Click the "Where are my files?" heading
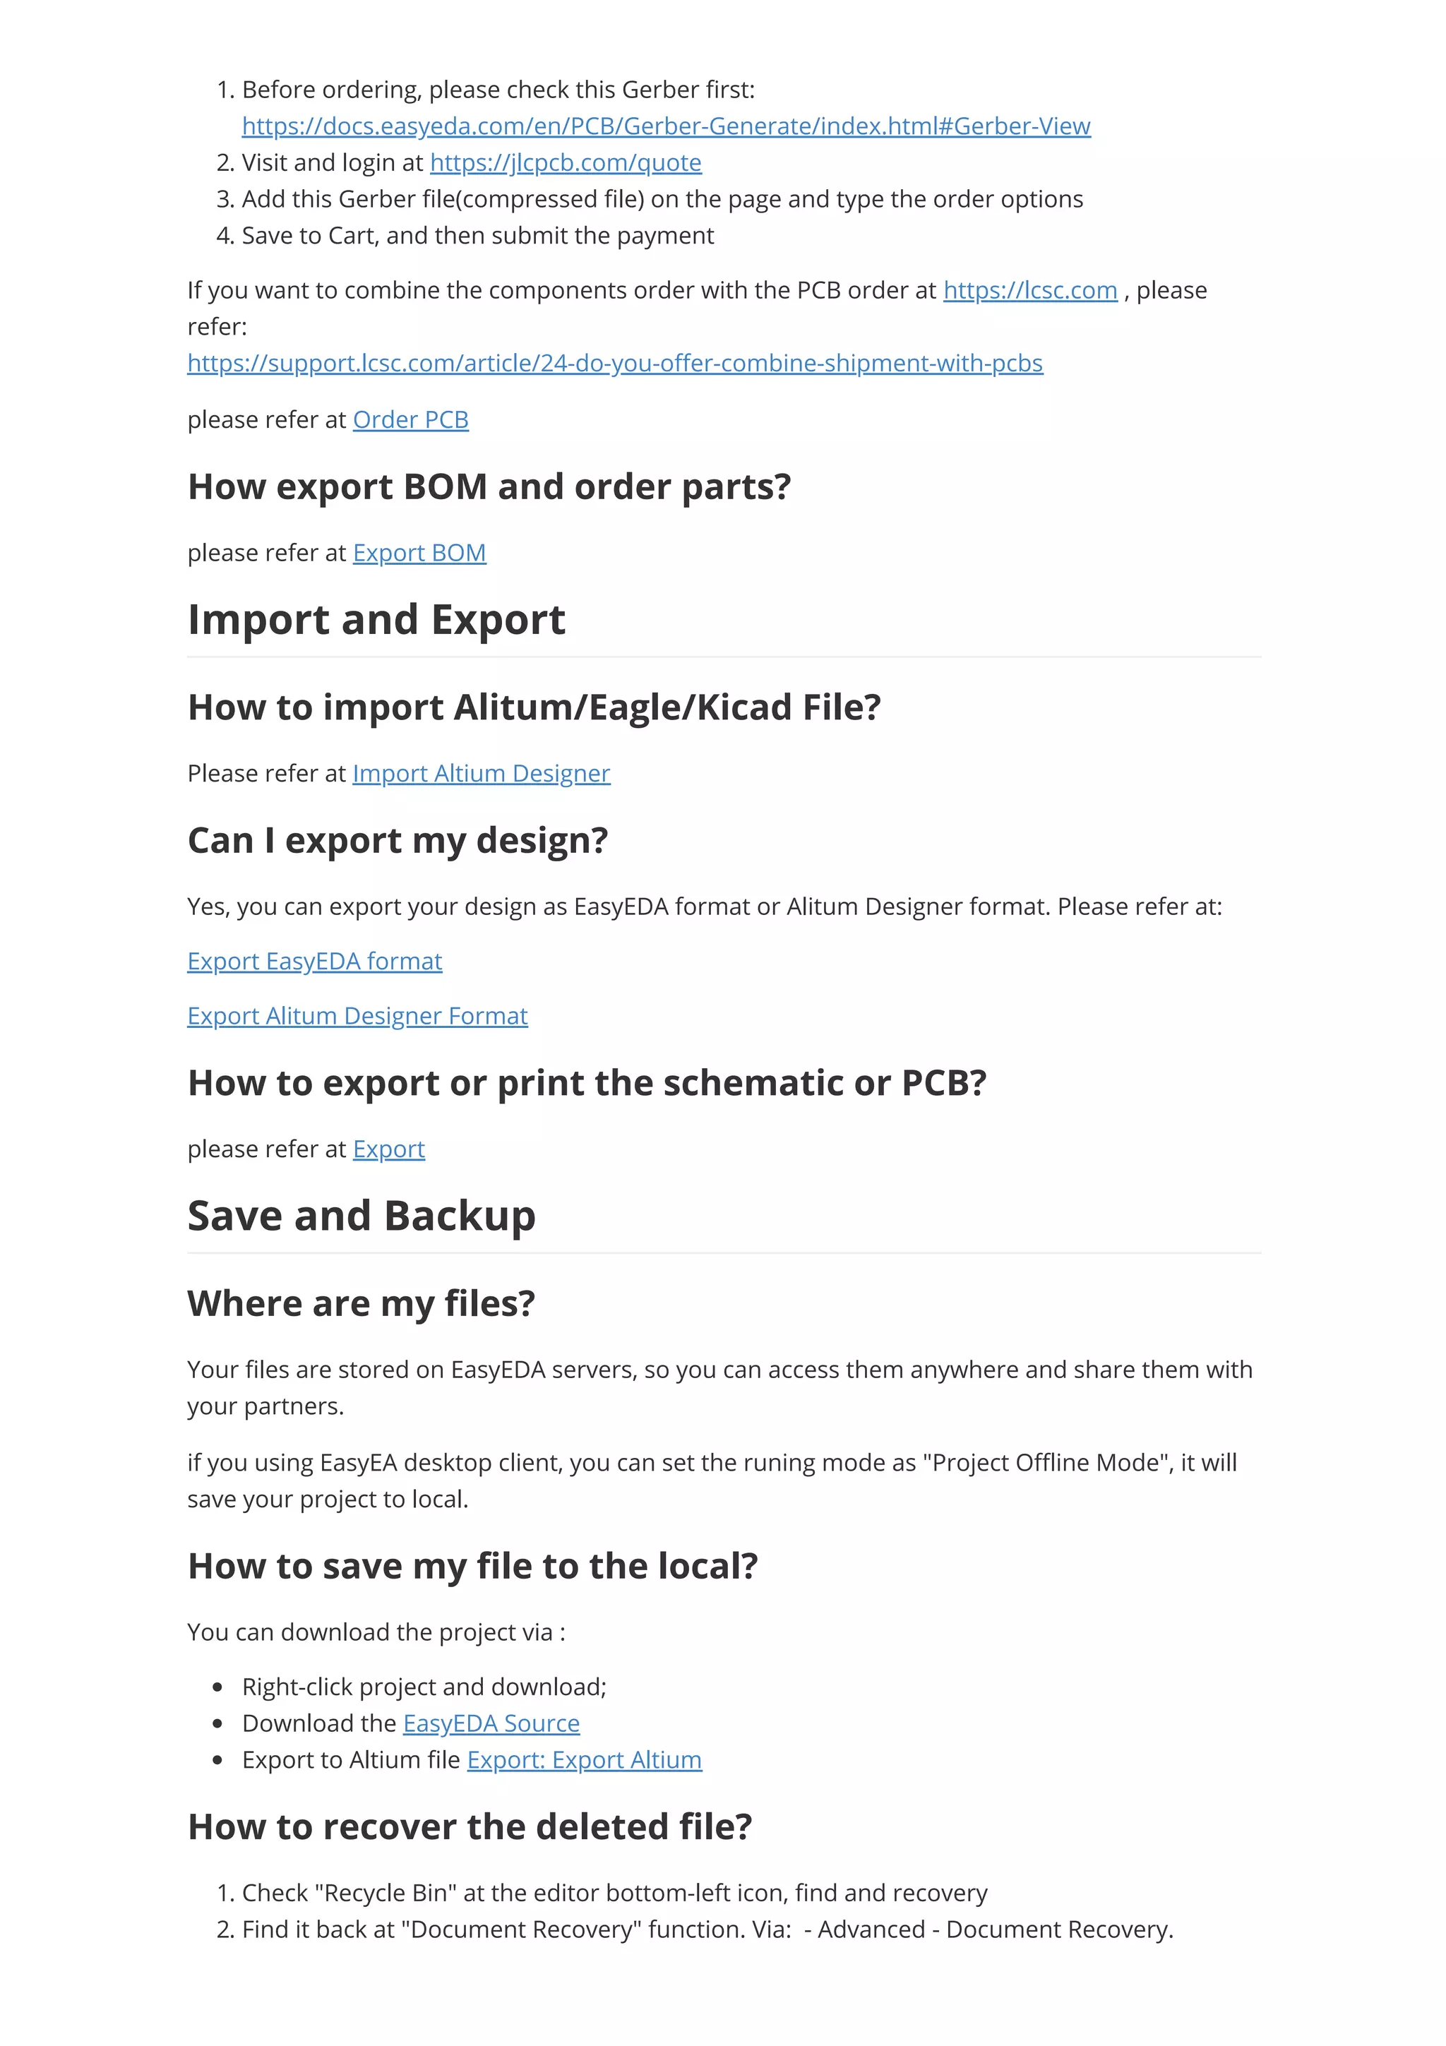 tap(361, 1304)
